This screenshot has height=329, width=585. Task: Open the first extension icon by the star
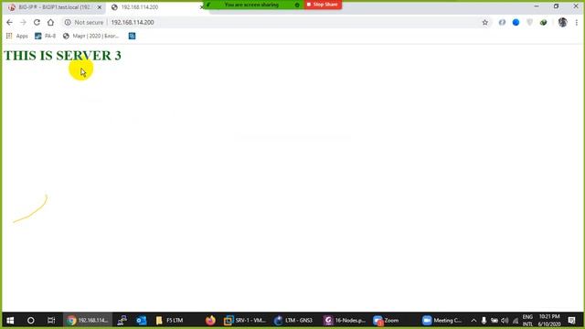point(502,22)
